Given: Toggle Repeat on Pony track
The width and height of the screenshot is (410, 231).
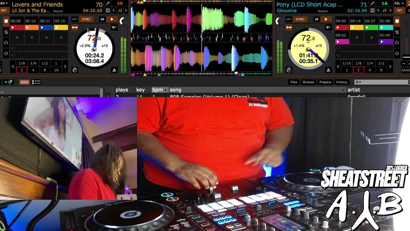Looking at the screenshot, I should pyautogui.click(x=323, y=11).
